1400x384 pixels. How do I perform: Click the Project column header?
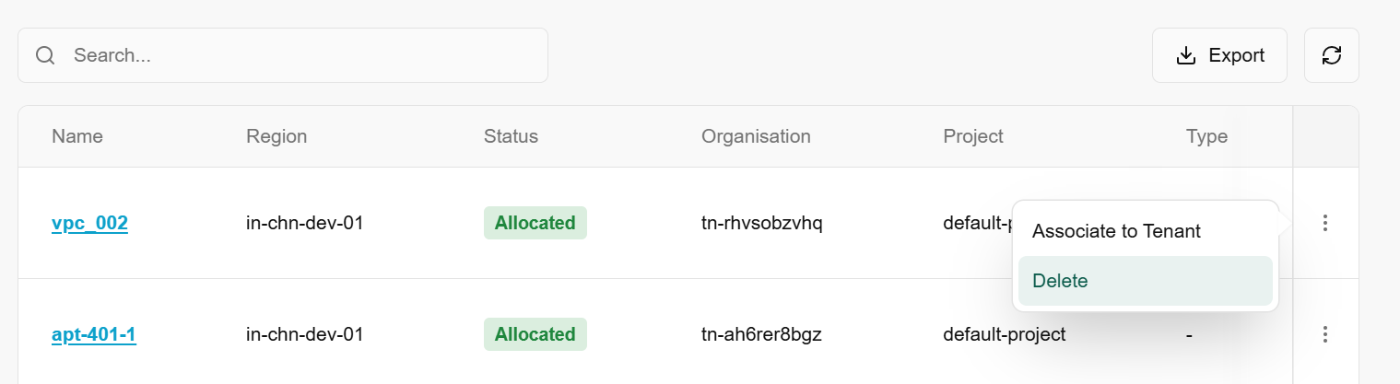tap(973, 136)
